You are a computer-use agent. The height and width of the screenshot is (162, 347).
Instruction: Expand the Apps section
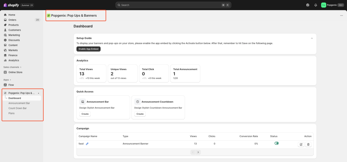pos(7,79)
